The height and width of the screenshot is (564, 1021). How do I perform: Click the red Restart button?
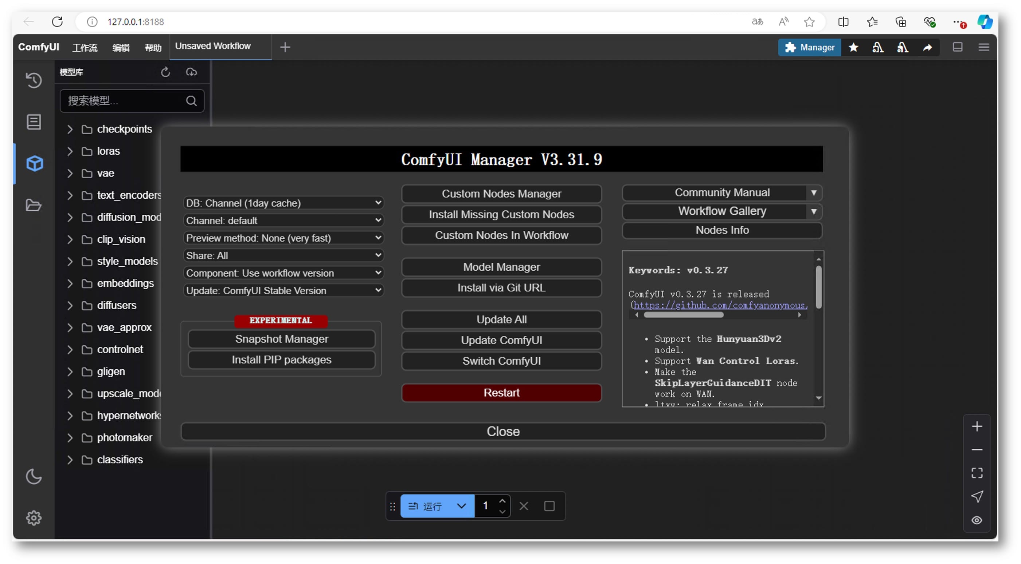(x=501, y=393)
